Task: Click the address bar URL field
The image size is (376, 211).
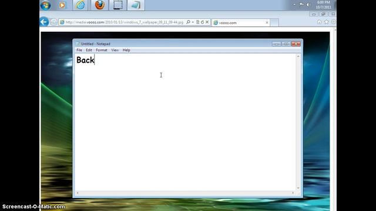Action: (x=124, y=22)
